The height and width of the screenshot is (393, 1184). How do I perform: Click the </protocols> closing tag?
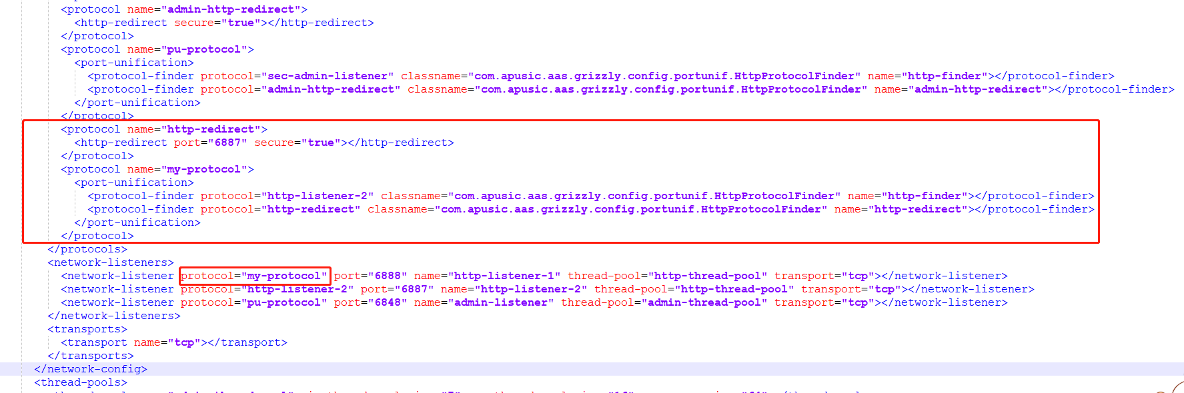click(x=87, y=249)
